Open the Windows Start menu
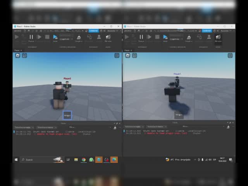 (16, 160)
